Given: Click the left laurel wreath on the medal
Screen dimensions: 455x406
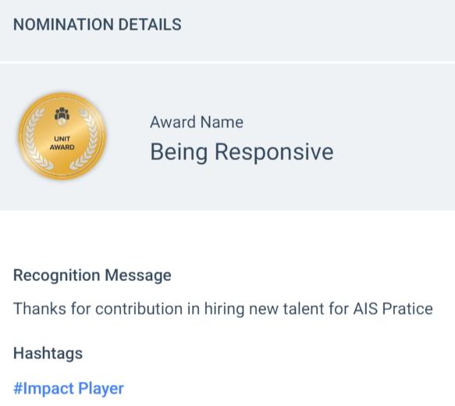Looking at the screenshot, I should click(x=35, y=140).
